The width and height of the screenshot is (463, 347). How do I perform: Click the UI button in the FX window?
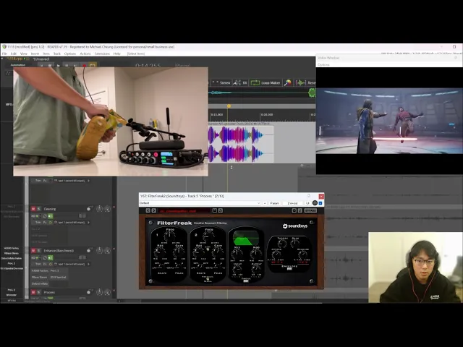click(x=307, y=203)
